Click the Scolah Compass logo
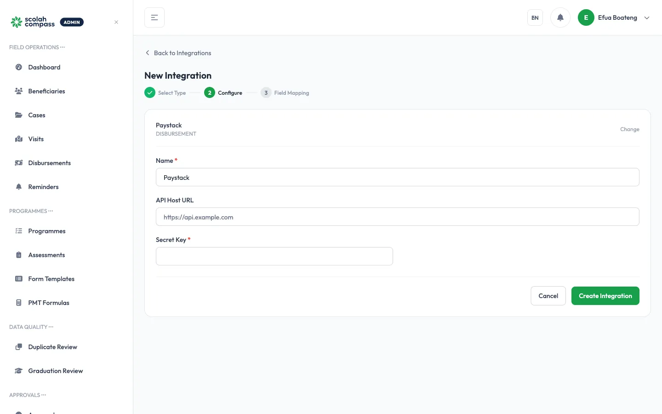Image resolution: width=662 pixels, height=414 pixels. (x=33, y=22)
